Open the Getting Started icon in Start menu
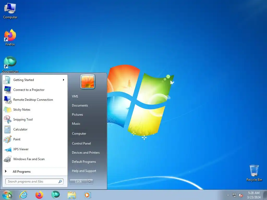The height and width of the screenshot is (200, 267). pyautogui.click(x=7, y=80)
